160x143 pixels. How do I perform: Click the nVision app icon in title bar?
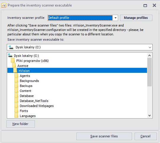(4, 5)
